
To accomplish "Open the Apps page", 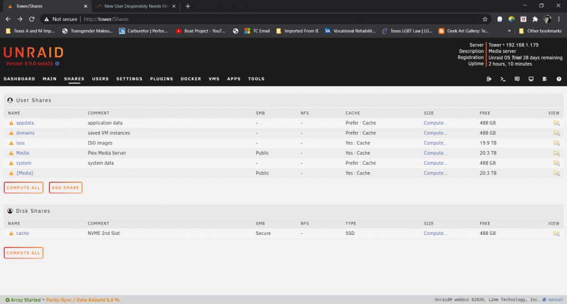I will [234, 79].
